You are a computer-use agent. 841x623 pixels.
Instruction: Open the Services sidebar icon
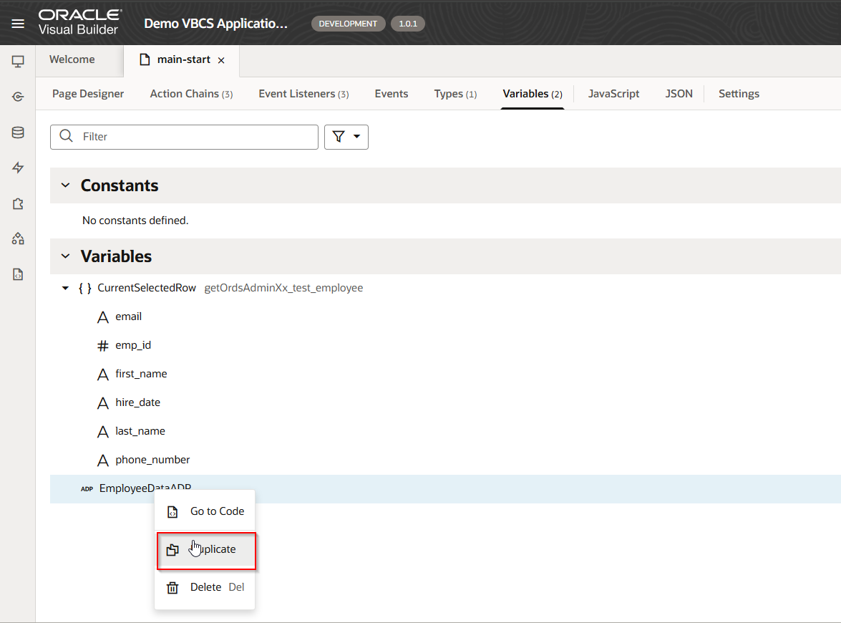(18, 97)
